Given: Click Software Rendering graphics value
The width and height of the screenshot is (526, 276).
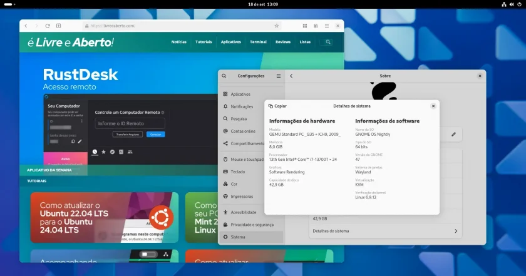Looking at the screenshot, I should click(x=287, y=172).
